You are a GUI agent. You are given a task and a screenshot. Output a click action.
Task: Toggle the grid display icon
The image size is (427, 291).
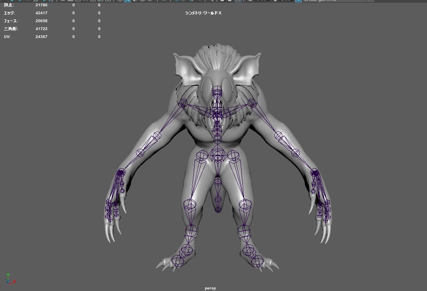(64, 2)
